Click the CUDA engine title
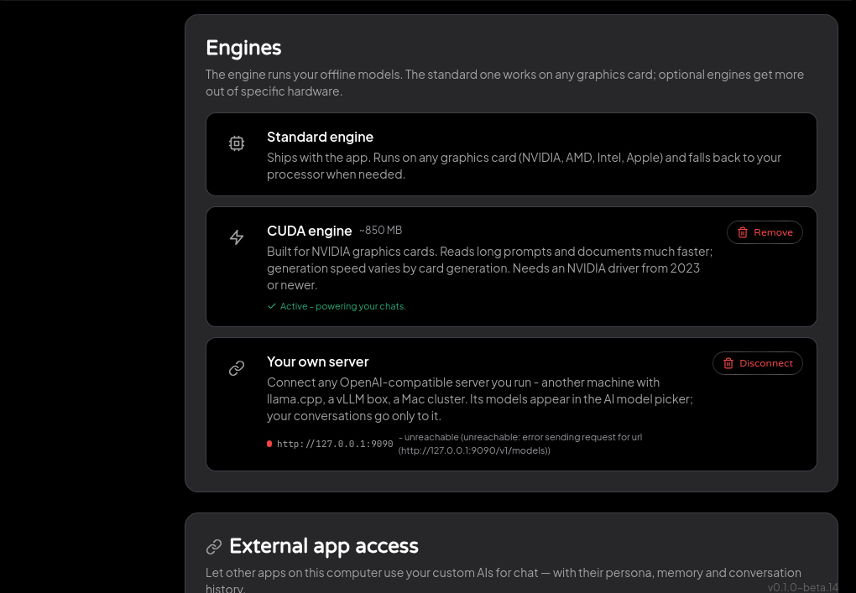 309,231
